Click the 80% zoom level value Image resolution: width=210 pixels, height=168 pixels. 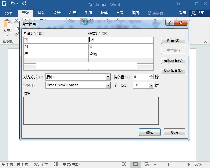click(x=198, y=164)
